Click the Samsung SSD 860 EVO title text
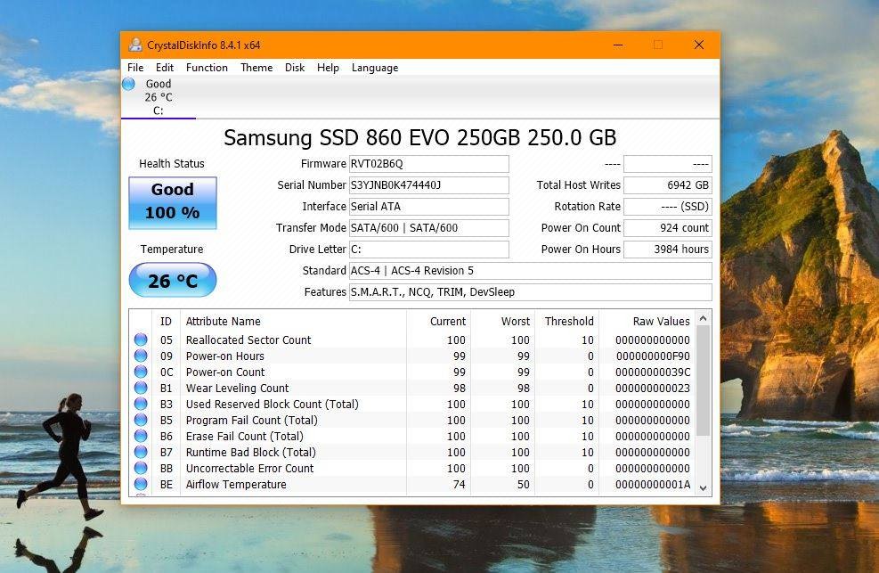 click(419, 137)
